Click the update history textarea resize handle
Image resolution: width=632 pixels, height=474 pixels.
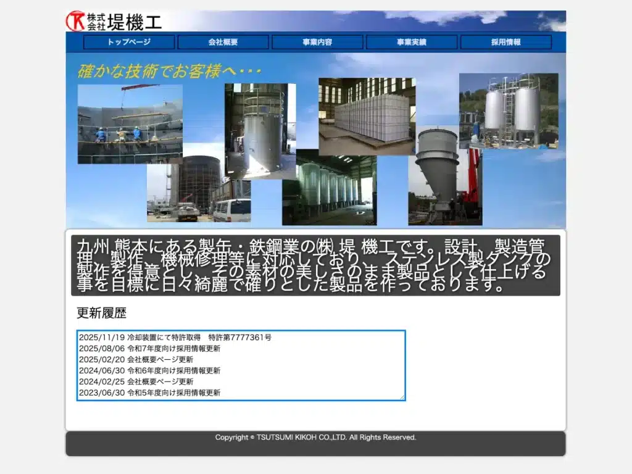[402, 397]
